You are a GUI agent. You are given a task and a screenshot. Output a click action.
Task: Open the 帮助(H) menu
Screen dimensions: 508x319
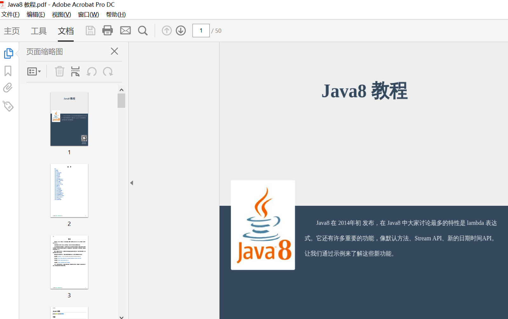click(116, 15)
